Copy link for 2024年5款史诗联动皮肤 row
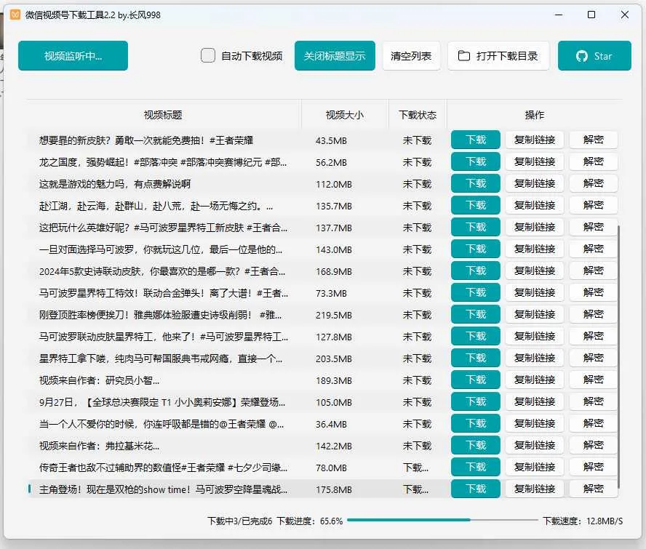646x549 pixels. (535, 271)
